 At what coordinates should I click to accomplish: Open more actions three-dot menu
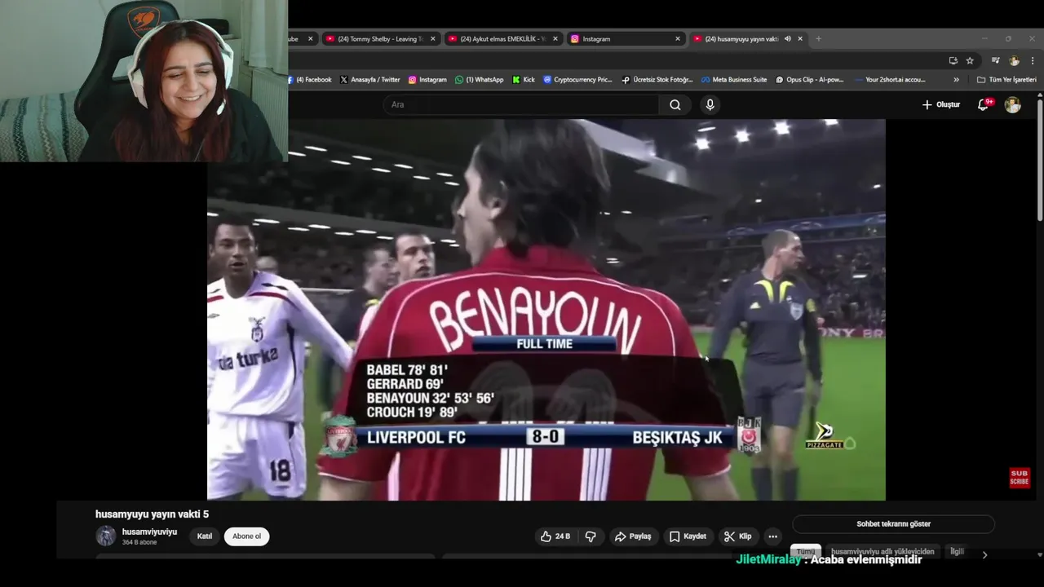coord(772,536)
